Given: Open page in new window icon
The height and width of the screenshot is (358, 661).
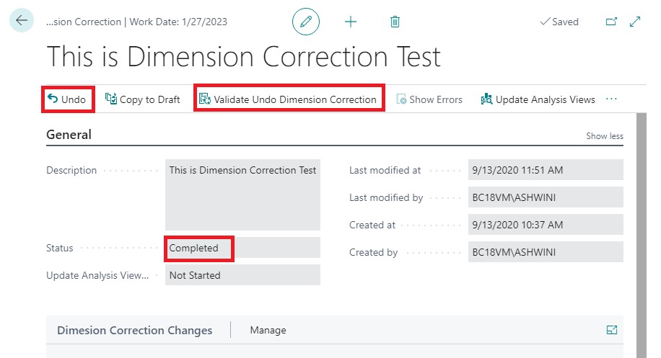Looking at the screenshot, I should click(611, 22).
